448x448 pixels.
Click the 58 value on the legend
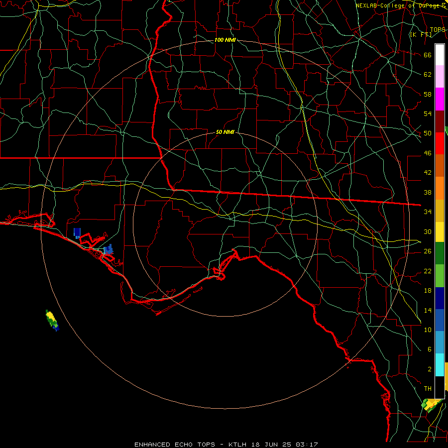coord(428,94)
